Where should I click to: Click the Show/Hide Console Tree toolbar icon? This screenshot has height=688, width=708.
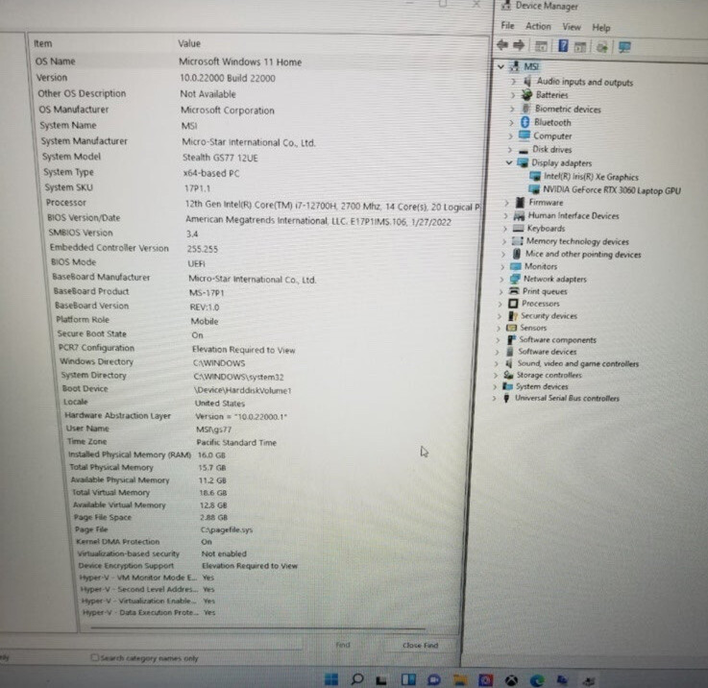[541, 45]
